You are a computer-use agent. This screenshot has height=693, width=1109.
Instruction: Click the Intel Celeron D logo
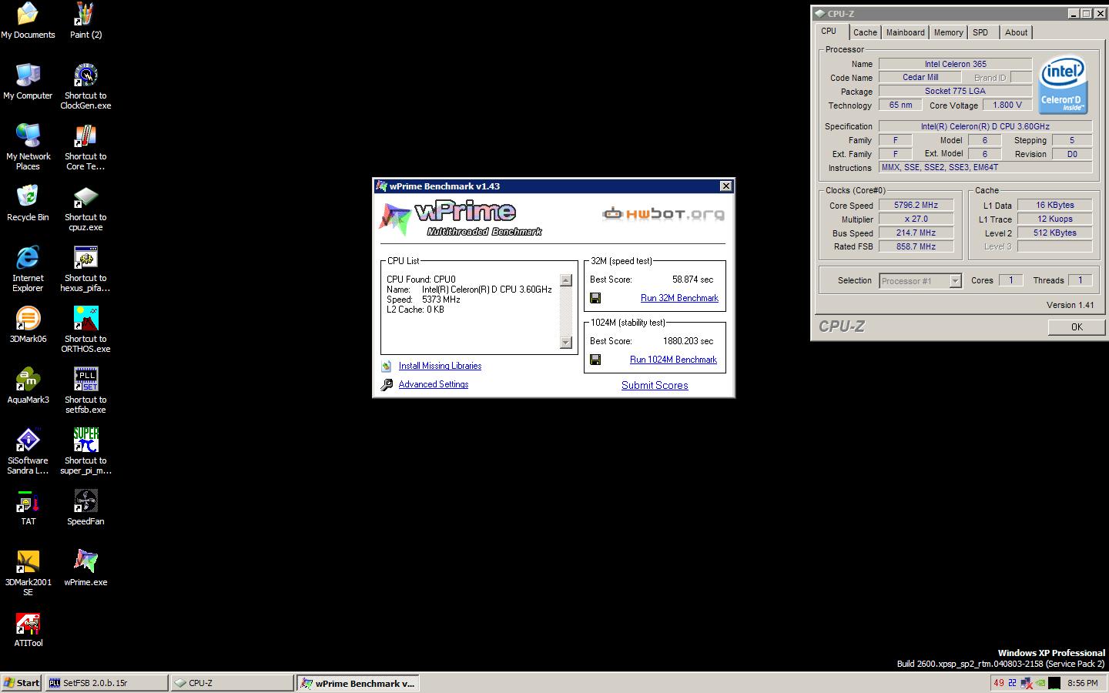[x=1063, y=85]
